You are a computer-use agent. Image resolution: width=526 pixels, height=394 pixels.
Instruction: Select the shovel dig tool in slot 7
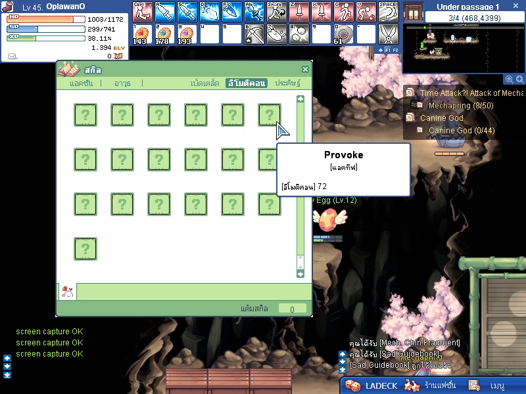(x=277, y=34)
